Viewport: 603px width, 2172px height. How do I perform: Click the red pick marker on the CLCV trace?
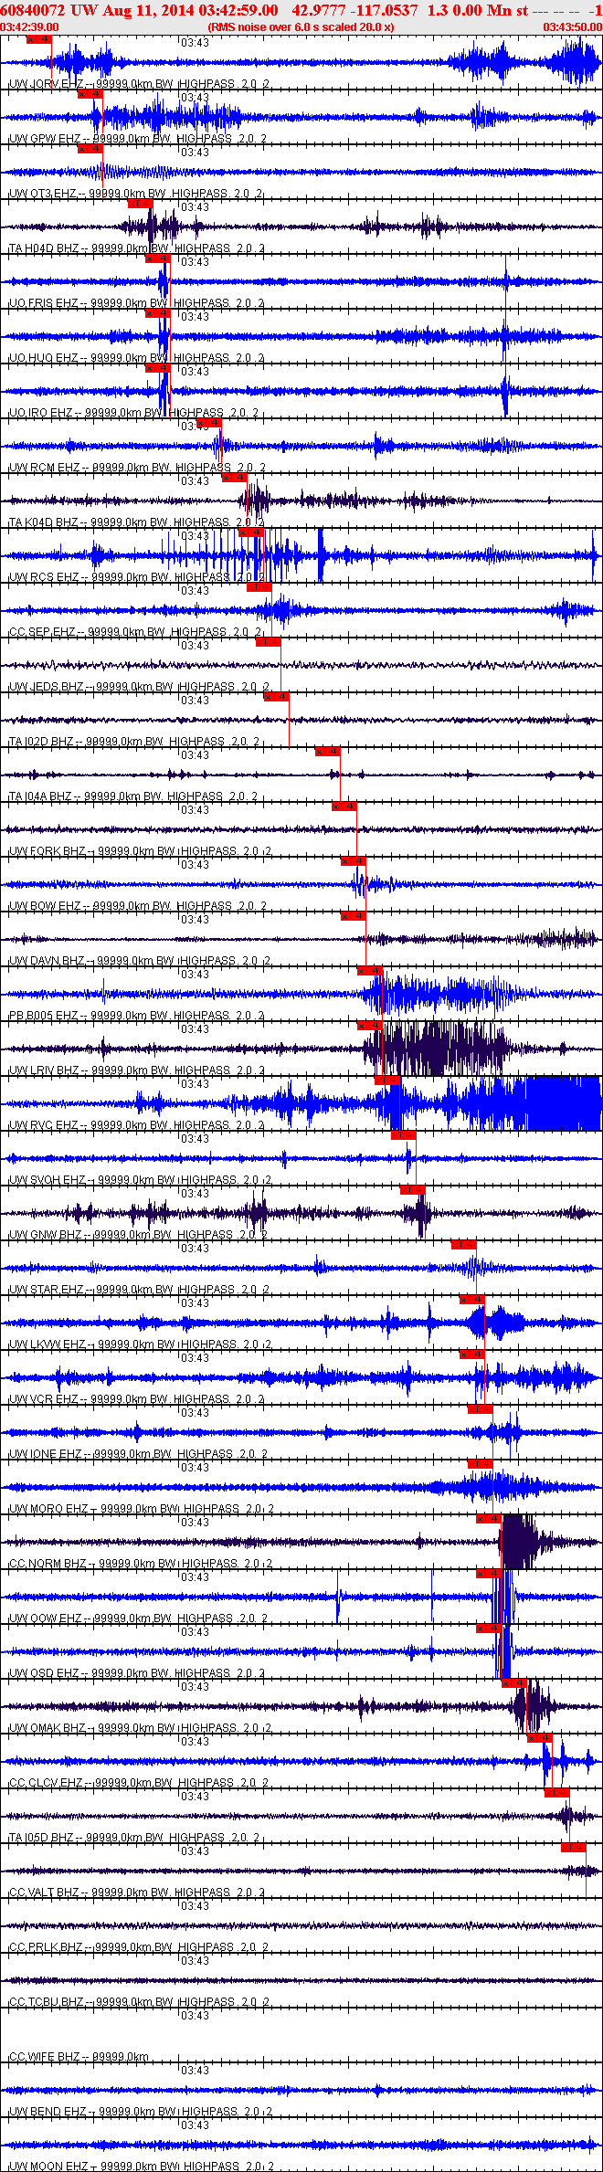coord(539,1738)
